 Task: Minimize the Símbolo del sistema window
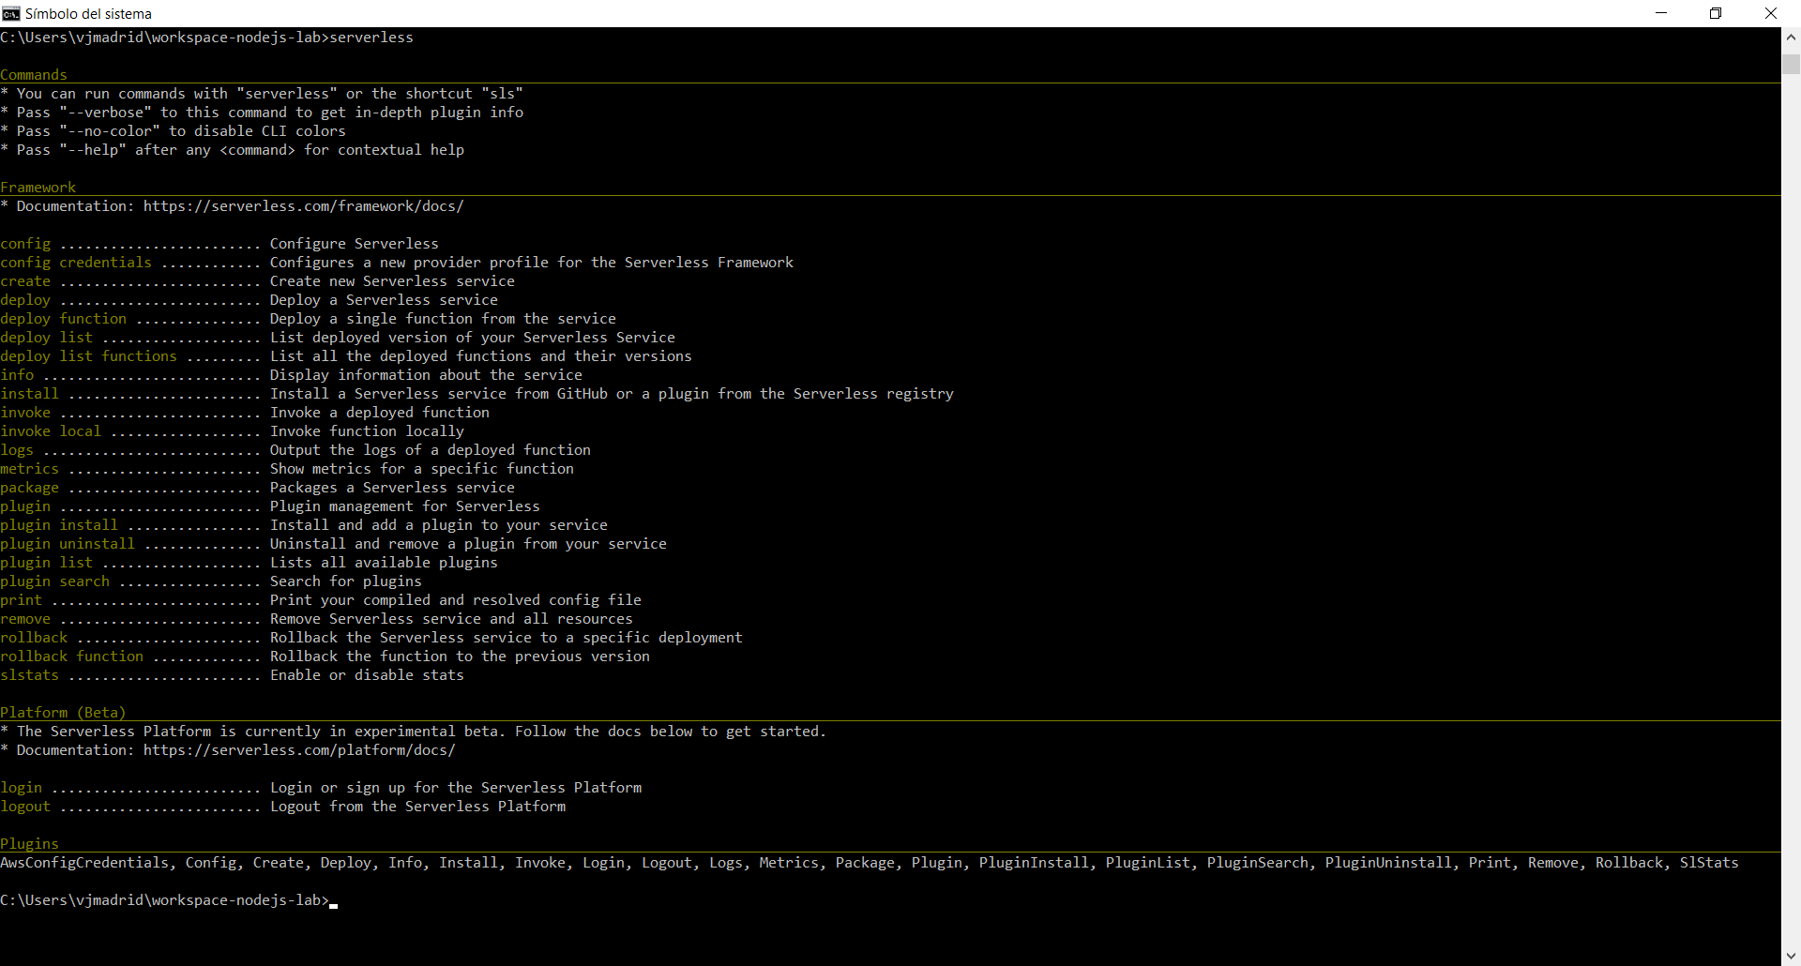(x=1661, y=13)
